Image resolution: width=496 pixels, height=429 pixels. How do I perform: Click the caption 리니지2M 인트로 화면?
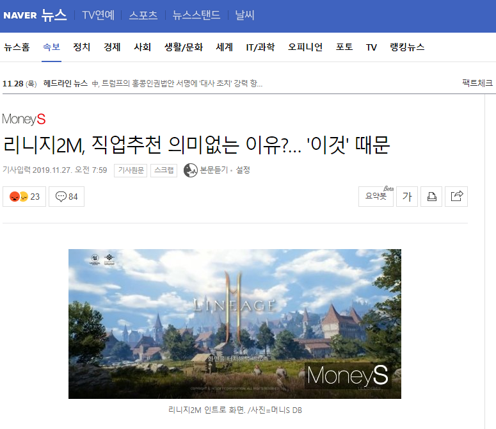[x=235, y=410]
